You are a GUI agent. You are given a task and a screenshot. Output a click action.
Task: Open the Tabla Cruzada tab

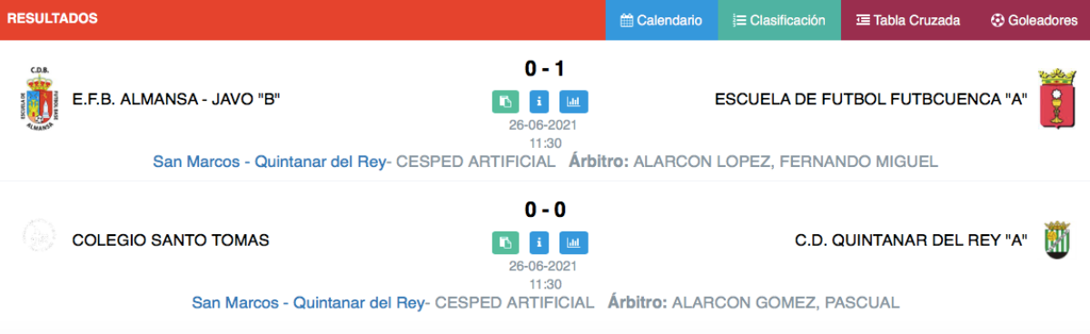tap(908, 20)
